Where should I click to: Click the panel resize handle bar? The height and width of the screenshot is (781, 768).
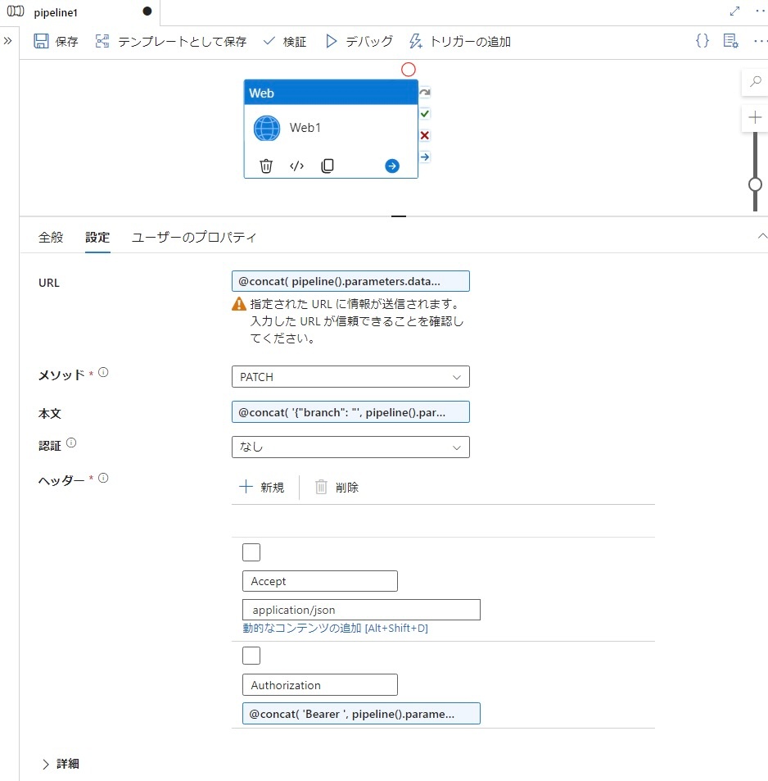pos(399,216)
